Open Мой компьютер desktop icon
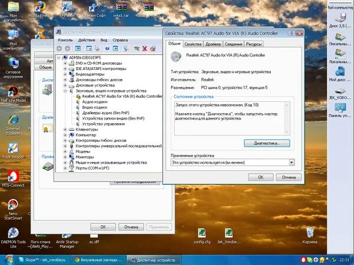 click(13, 40)
